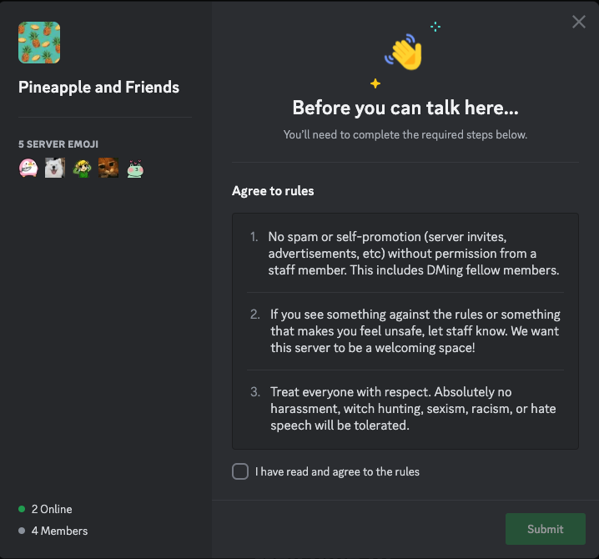Screen dimensions: 599x559
Task: Close the rules dialog with X
Action: pos(579,23)
